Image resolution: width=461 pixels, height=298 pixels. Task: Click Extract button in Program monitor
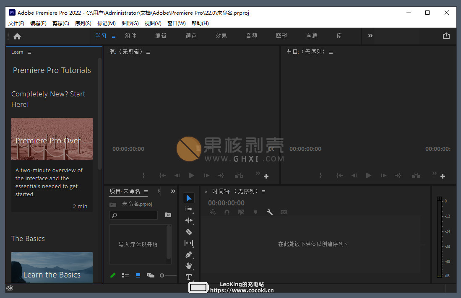coord(416,176)
